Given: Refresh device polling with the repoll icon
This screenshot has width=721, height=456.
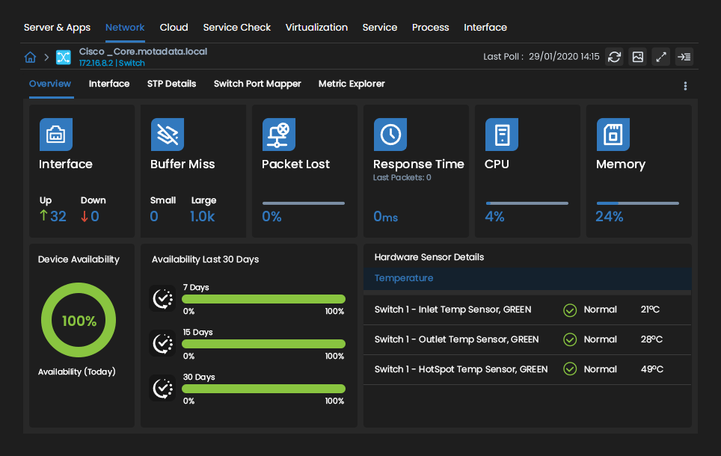Looking at the screenshot, I should (614, 57).
